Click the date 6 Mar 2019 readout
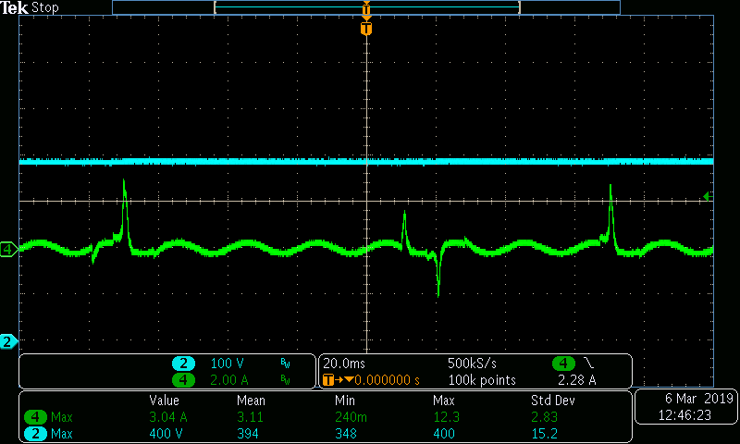 699,399
